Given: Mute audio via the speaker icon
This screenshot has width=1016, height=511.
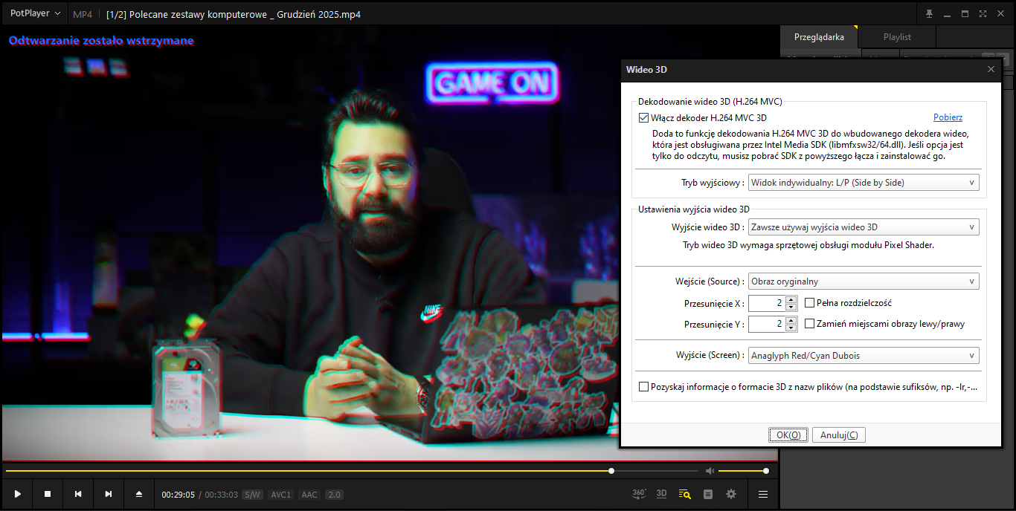Looking at the screenshot, I should [710, 471].
